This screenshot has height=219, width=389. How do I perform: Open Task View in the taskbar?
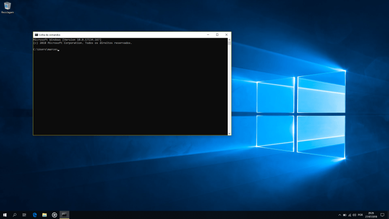coord(24,215)
